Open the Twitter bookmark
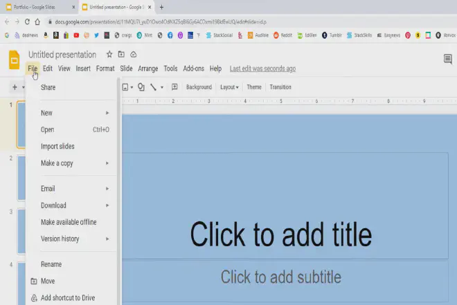 (96, 35)
